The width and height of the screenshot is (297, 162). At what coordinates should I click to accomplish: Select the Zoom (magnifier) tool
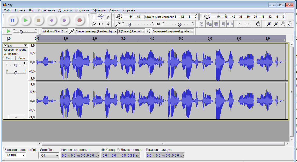[x=94, y=24]
